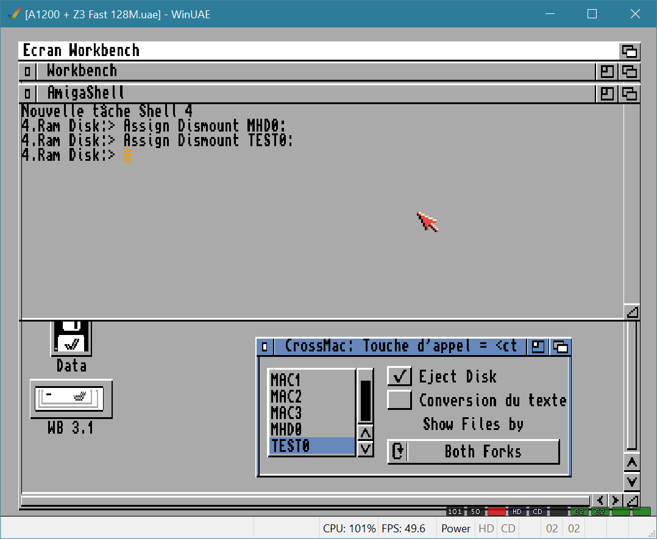Click Workbench window scroll right arrow
Viewport: 657px width, 539px height.
click(615, 500)
